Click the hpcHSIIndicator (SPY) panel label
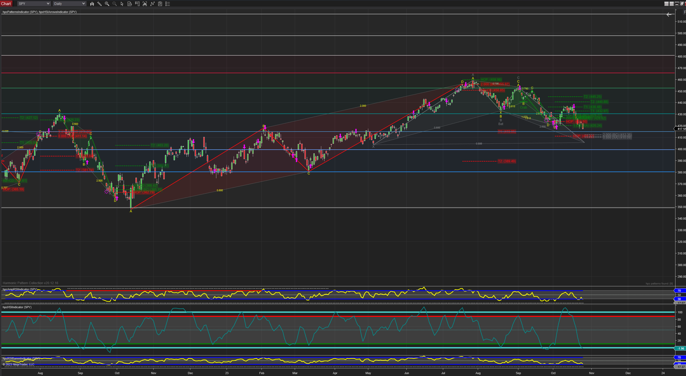Viewport: 686px width, 376px height. click(x=17, y=307)
